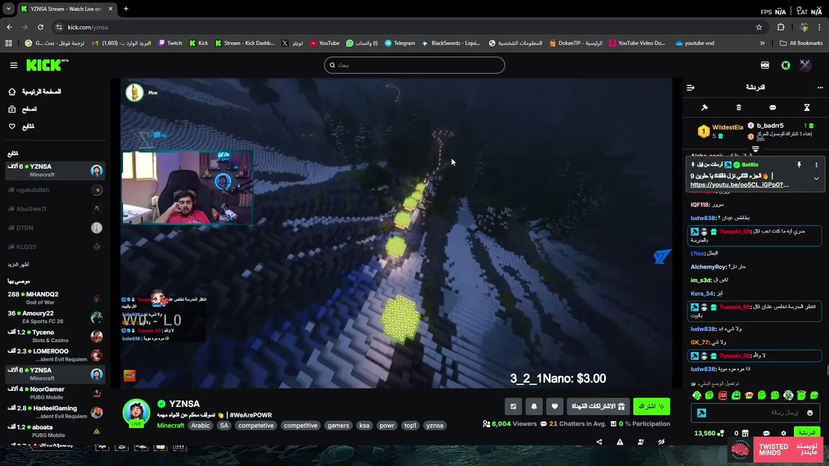
Task: Open the youtu.be link in pinned message
Action: pos(740,184)
